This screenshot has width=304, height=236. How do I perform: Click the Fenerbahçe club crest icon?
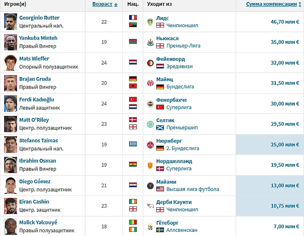[x=150, y=103]
